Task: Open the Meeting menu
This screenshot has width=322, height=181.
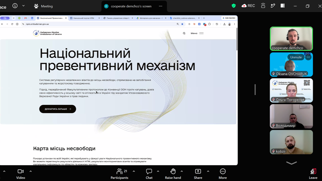Action: pyautogui.click(x=43, y=6)
